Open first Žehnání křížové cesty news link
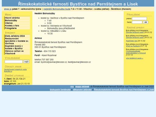Image resolution: width=156 pixels, height=117 pixels. 135,32
